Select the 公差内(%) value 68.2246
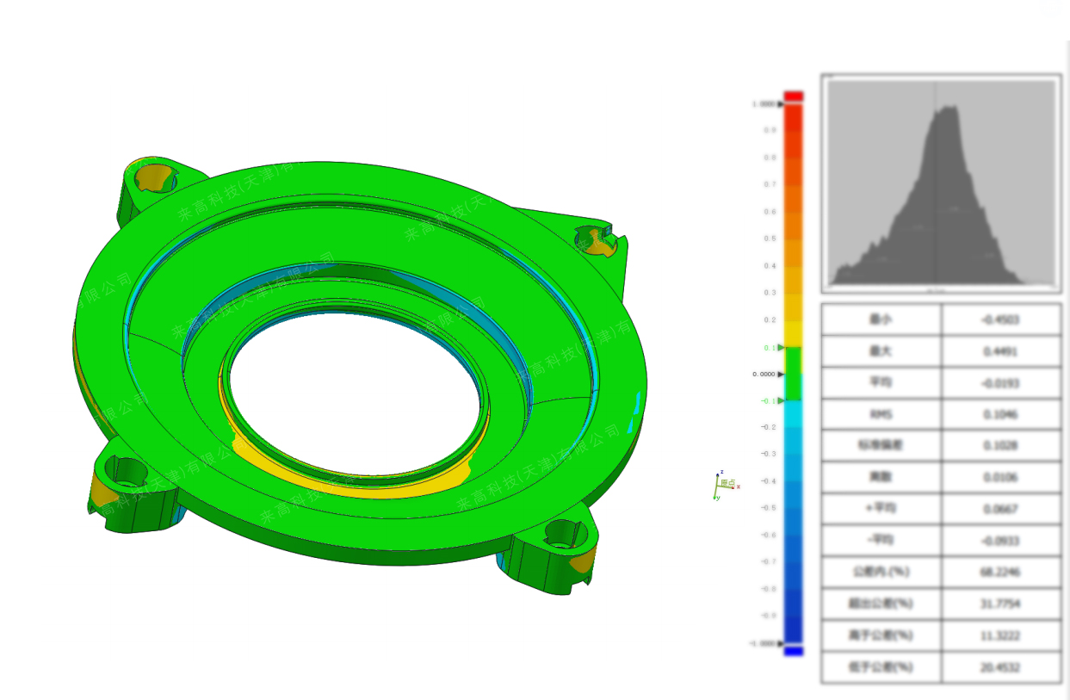1070x700 pixels. 1001,572
